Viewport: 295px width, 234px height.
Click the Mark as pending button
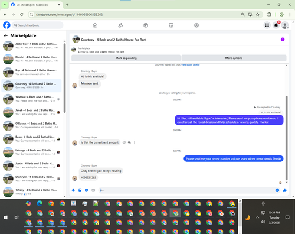click(x=126, y=58)
